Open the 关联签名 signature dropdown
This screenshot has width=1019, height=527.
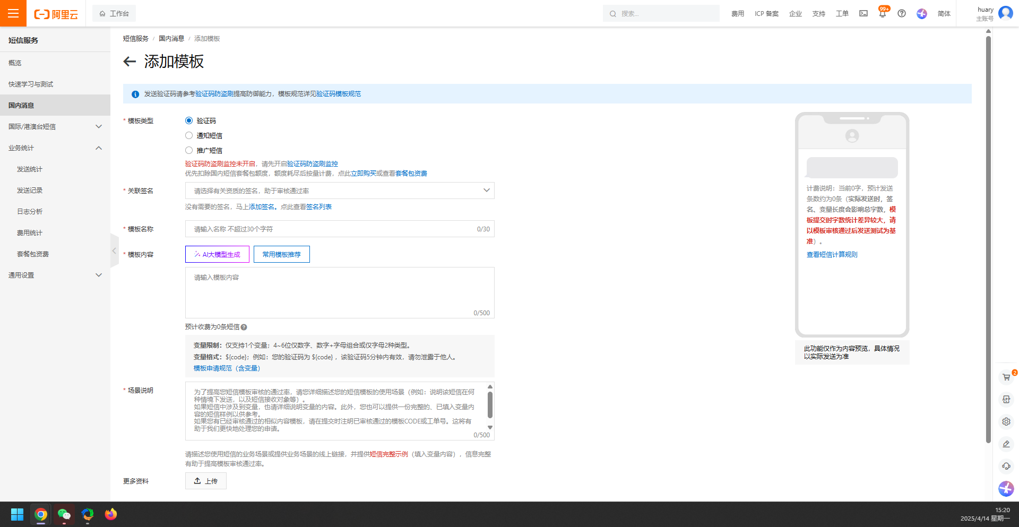(340, 191)
